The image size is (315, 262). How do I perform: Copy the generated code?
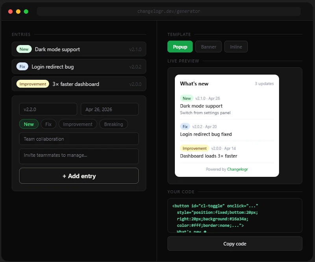[x=235, y=244]
